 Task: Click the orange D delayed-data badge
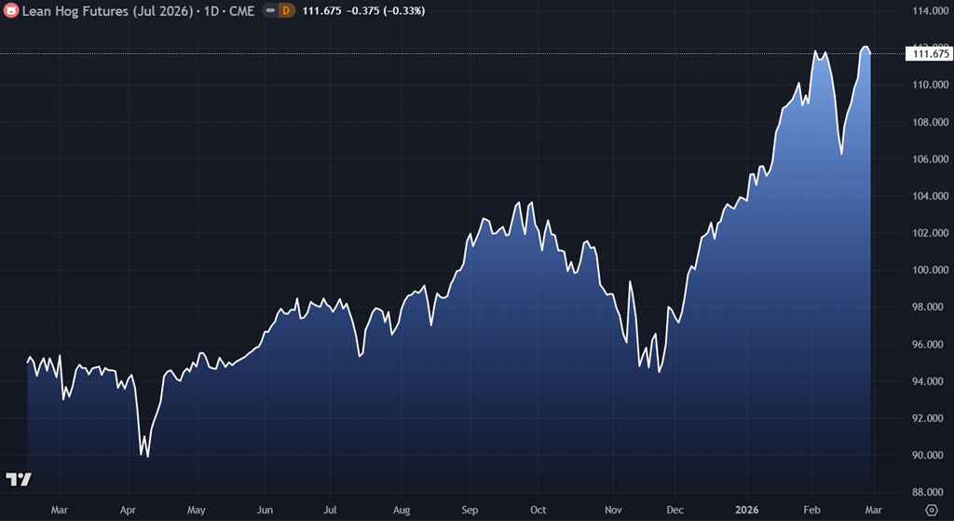click(x=286, y=10)
